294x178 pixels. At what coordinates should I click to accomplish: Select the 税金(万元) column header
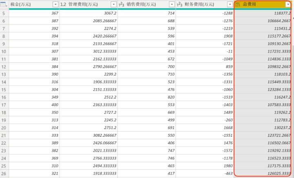pos(34,4)
